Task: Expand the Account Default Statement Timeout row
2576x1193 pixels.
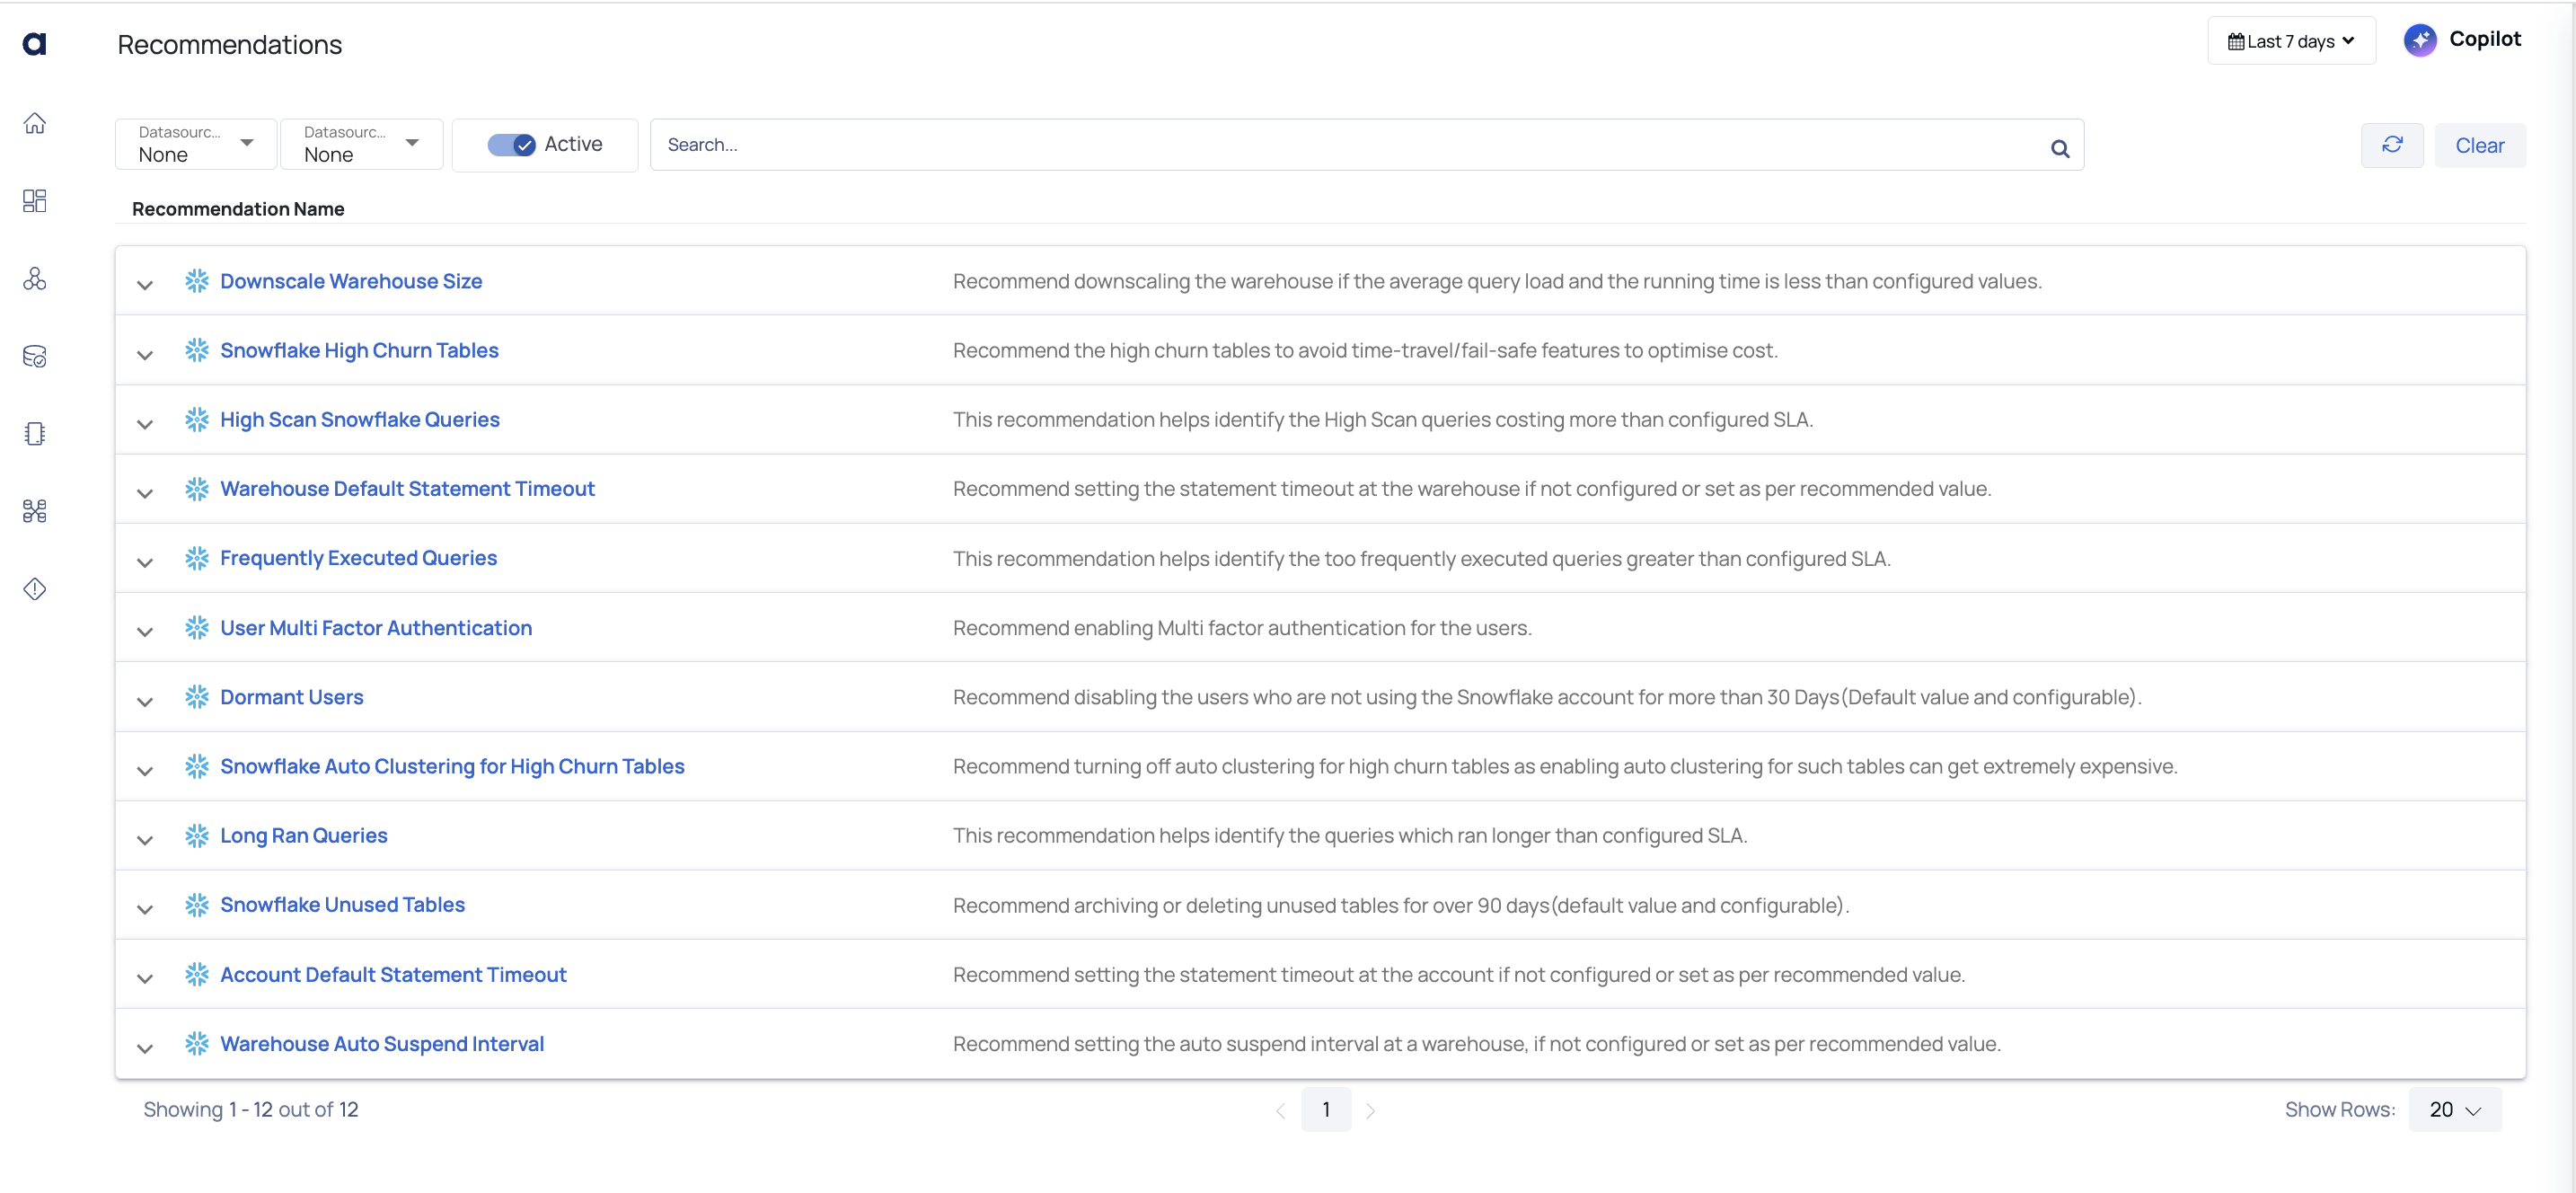Action: click(x=145, y=979)
